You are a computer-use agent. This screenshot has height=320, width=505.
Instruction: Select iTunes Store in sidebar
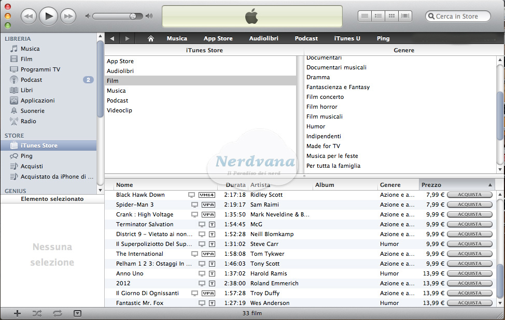[48, 146]
